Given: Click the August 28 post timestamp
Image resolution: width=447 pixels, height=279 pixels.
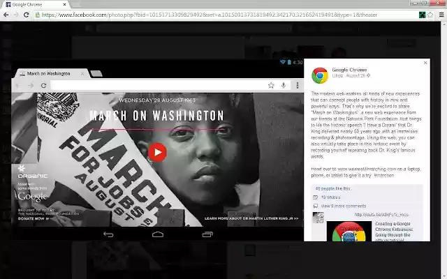Looking at the screenshot, I should coord(356,76).
